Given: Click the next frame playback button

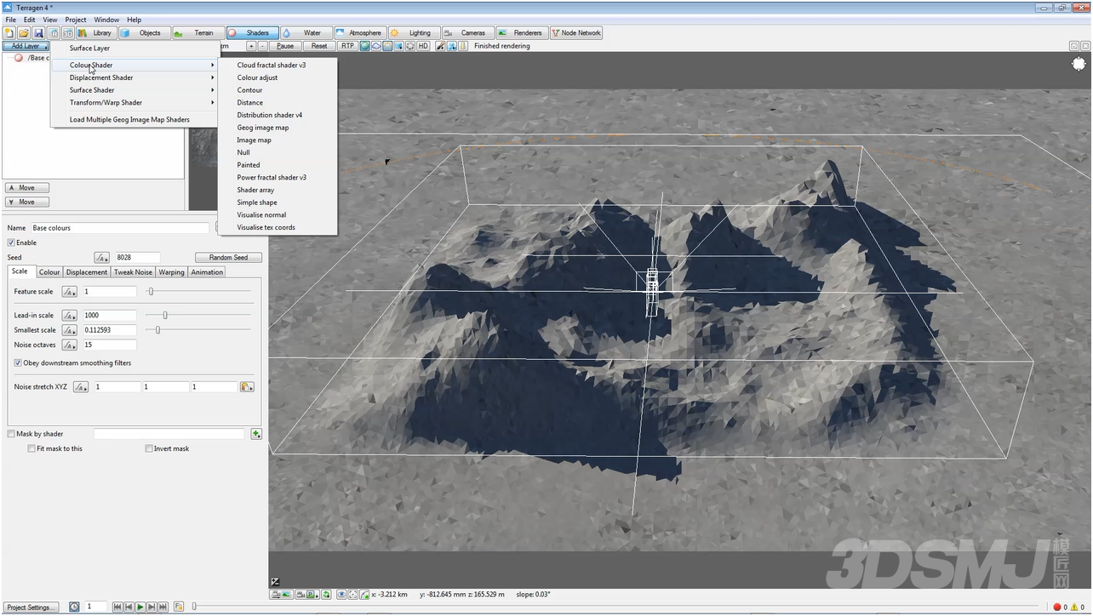Looking at the screenshot, I should click(x=152, y=607).
